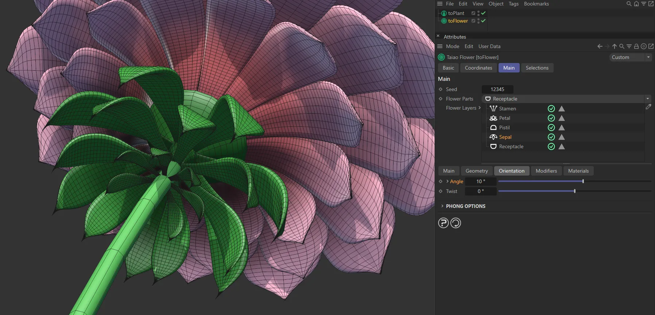Switch to the Modifiers sub-tab

click(x=546, y=171)
